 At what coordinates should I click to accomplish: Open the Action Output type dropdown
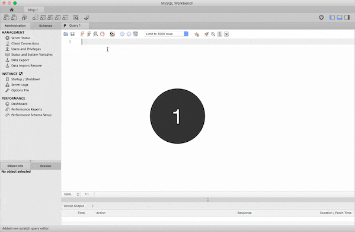(x=79, y=206)
